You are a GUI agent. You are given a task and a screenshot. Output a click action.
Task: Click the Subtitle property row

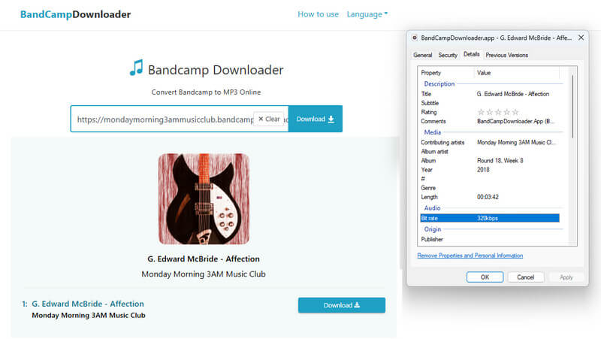click(490, 103)
